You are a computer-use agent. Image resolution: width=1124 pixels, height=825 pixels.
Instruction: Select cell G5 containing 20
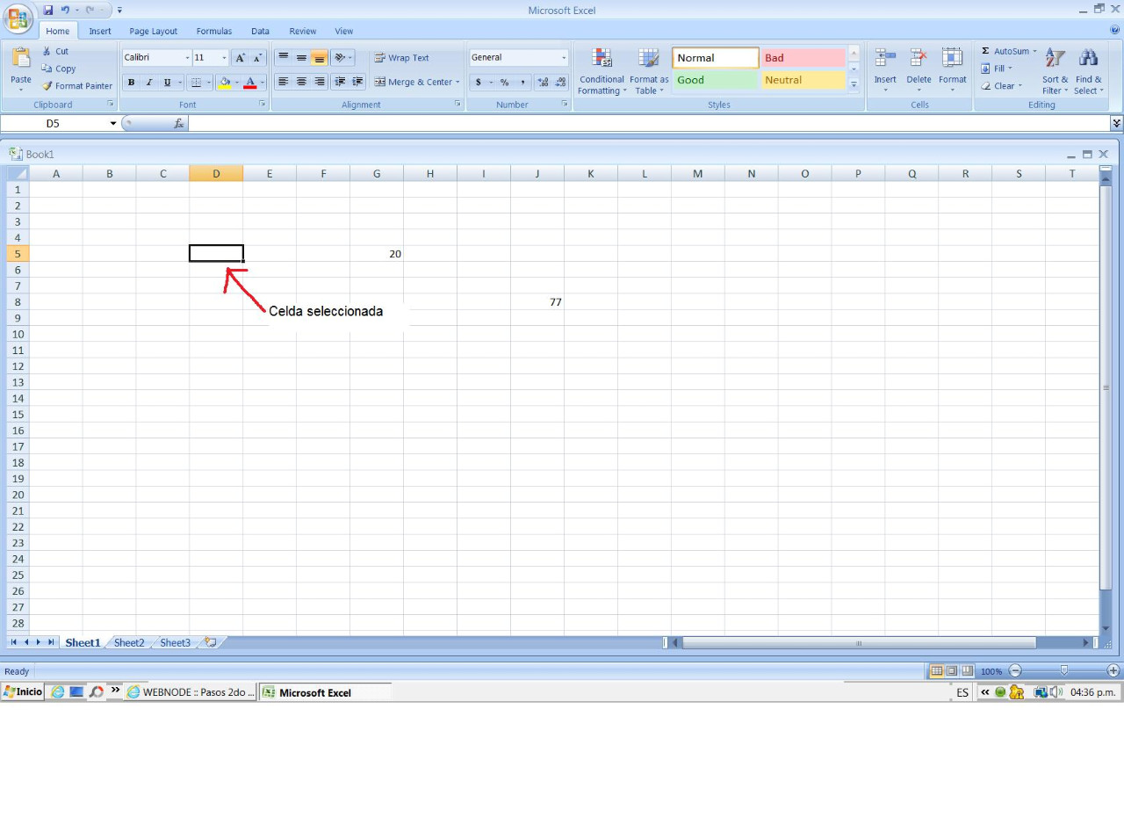(377, 254)
